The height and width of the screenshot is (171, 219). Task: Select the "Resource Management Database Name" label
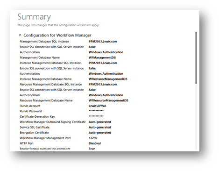tap(46, 100)
